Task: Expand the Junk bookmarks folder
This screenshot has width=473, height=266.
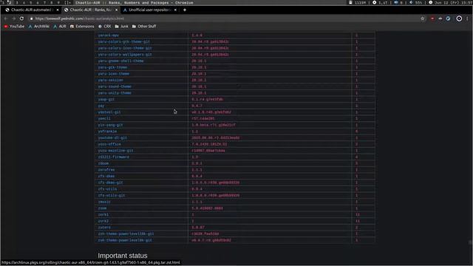Action: (x=121, y=27)
